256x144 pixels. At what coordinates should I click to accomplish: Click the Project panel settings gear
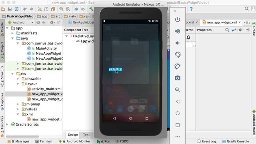point(52,22)
